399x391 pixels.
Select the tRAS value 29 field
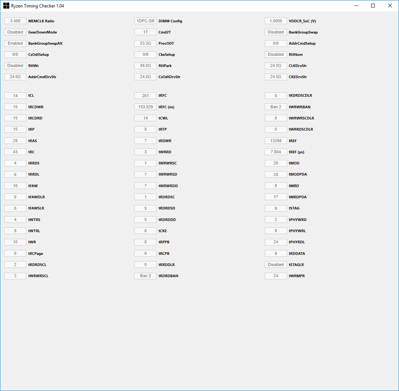[15, 141]
